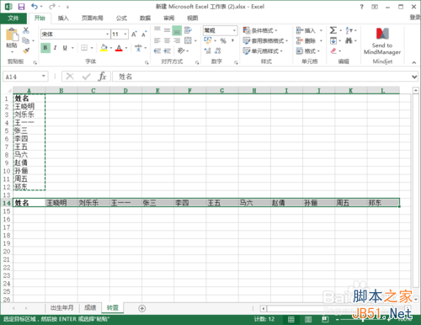Click the Format Painter brush icon
The height and width of the screenshot is (325, 421).
[x=26, y=51]
